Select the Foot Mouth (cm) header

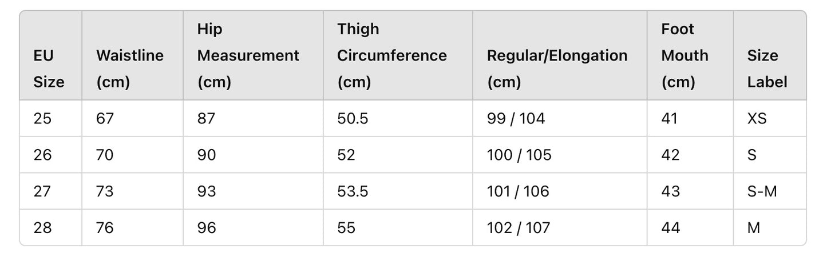(690, 55)
